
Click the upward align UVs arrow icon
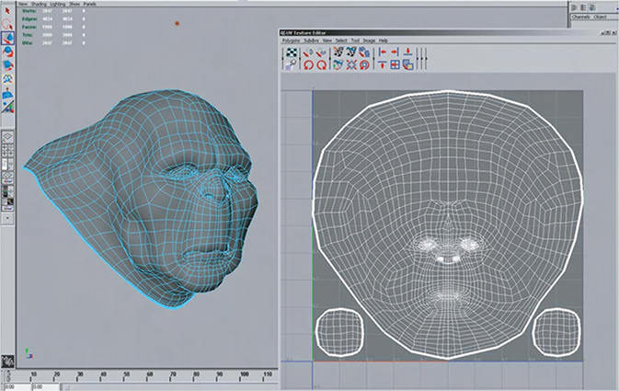[384, 65]
